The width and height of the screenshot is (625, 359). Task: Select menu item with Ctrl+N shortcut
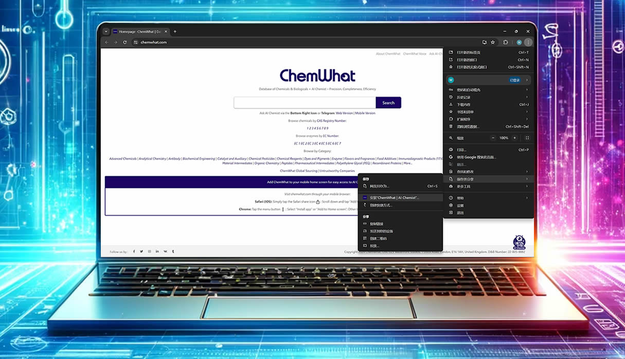pos(489,60)
